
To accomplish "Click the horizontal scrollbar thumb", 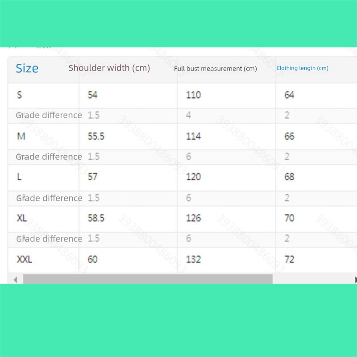I will coord(147,279).
